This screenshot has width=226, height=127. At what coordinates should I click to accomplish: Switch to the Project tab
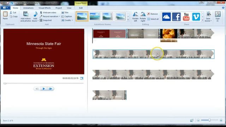coord(59,8)
